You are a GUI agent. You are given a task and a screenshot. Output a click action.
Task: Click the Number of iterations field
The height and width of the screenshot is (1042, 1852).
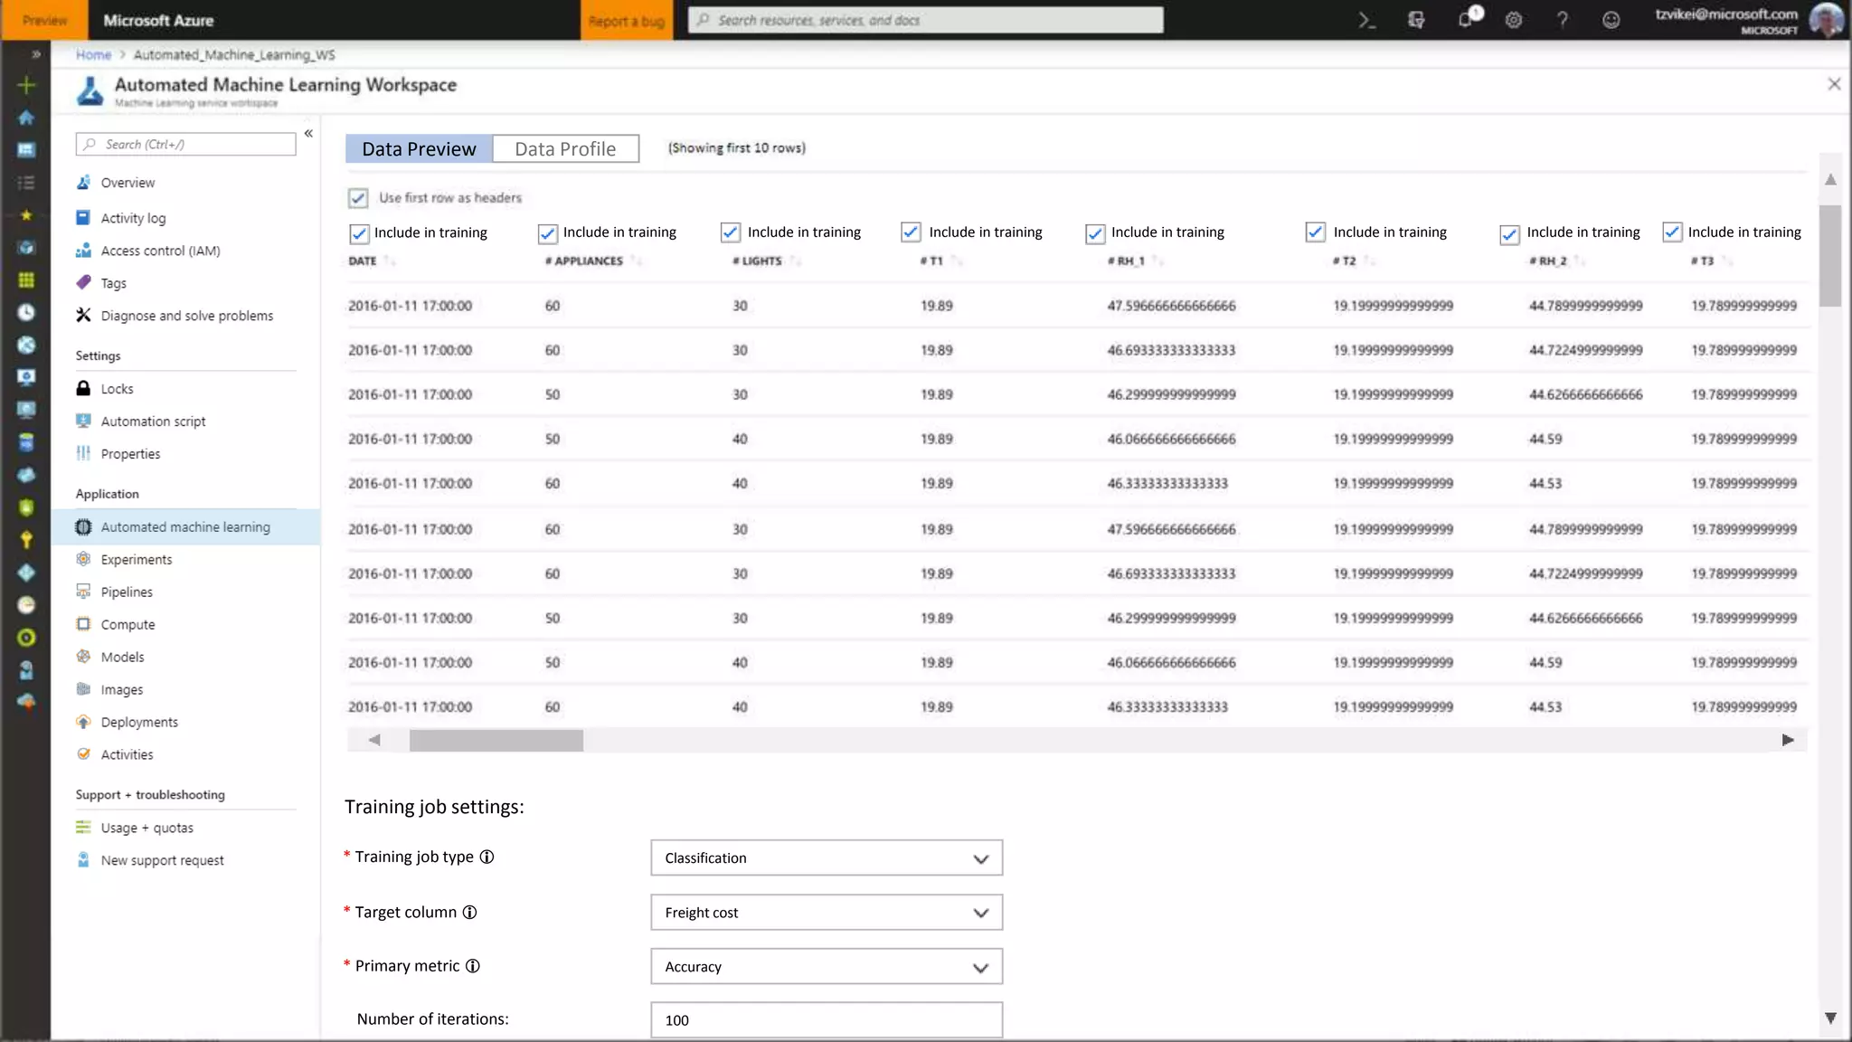pyautogui.click(x=827, y=1020)
